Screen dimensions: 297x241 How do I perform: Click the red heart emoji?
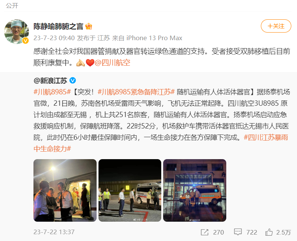[90, 63]
